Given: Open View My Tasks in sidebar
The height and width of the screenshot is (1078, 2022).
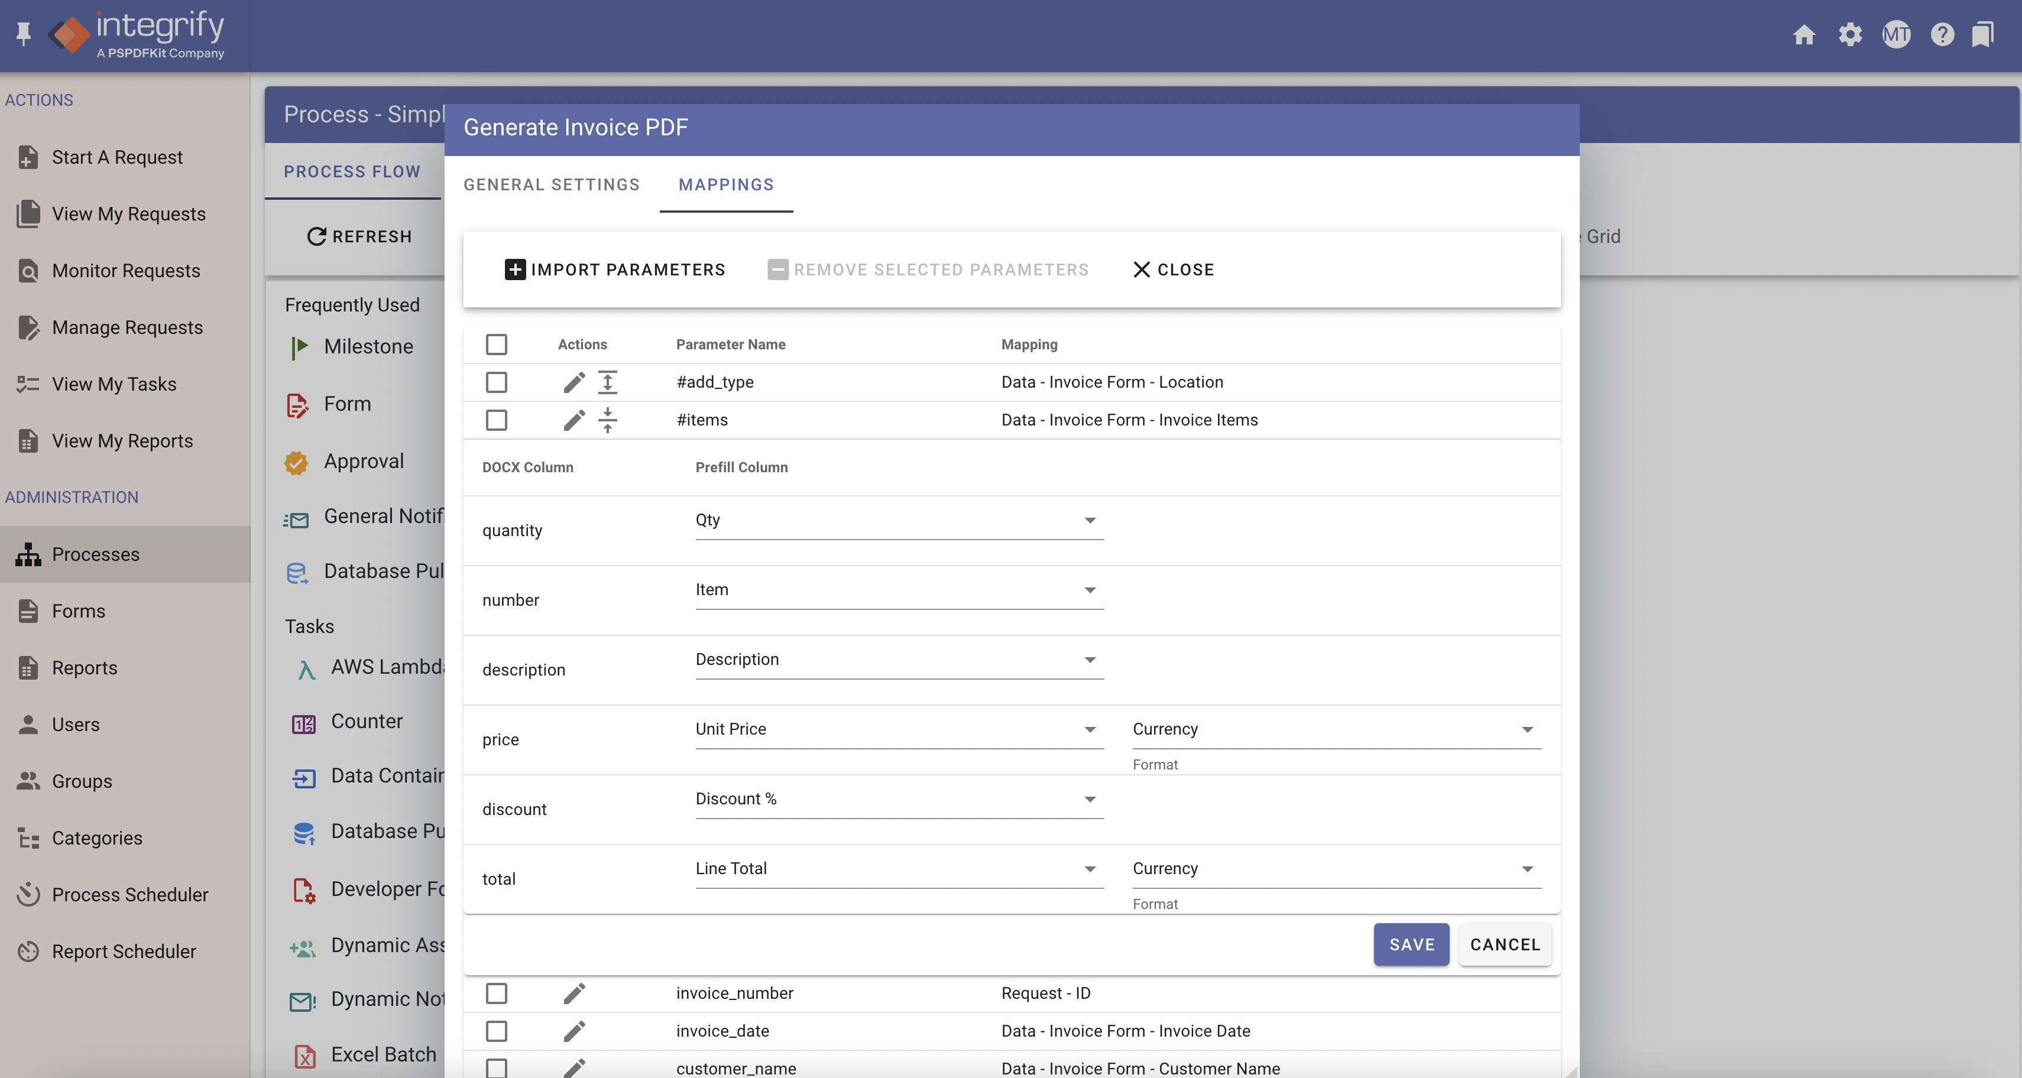Looking at the screenshot, I should pyautogui.click(x=125, y=384).
